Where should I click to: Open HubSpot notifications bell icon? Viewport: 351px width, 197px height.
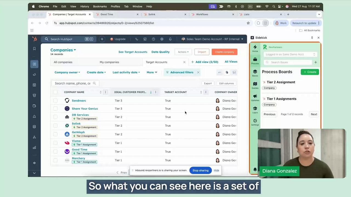[x=170, y=39]
